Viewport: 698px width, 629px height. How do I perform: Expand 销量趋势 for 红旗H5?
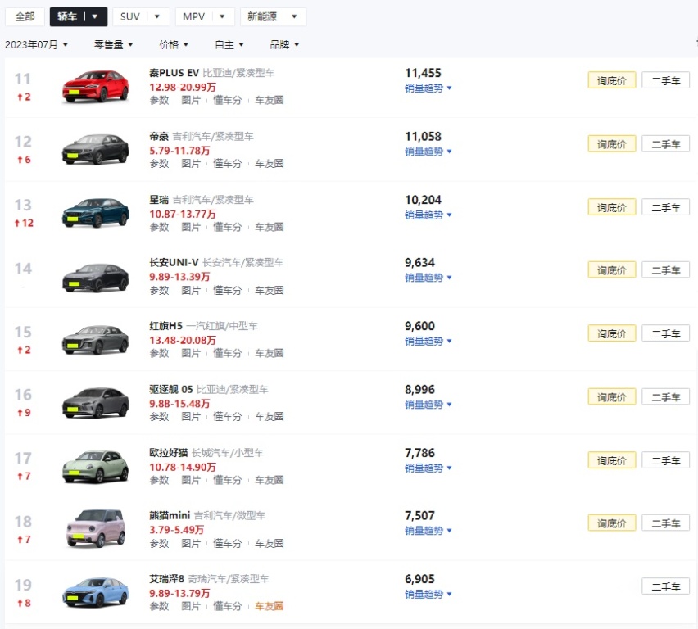click(428, 341)
